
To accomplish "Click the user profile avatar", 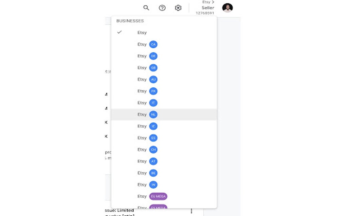I will coord(227,8).
